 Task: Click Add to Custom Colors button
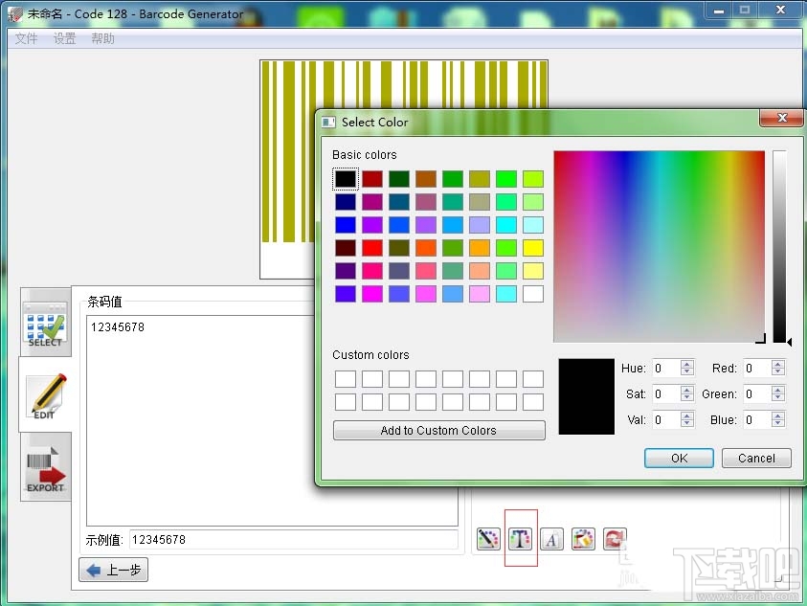click(438, 431)
